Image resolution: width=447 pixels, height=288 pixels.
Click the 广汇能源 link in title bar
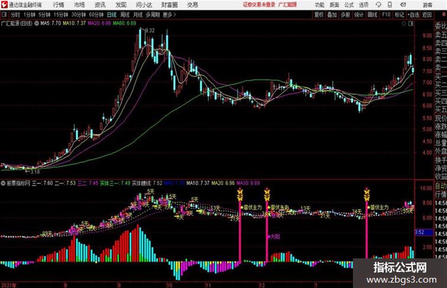(288, 5)
